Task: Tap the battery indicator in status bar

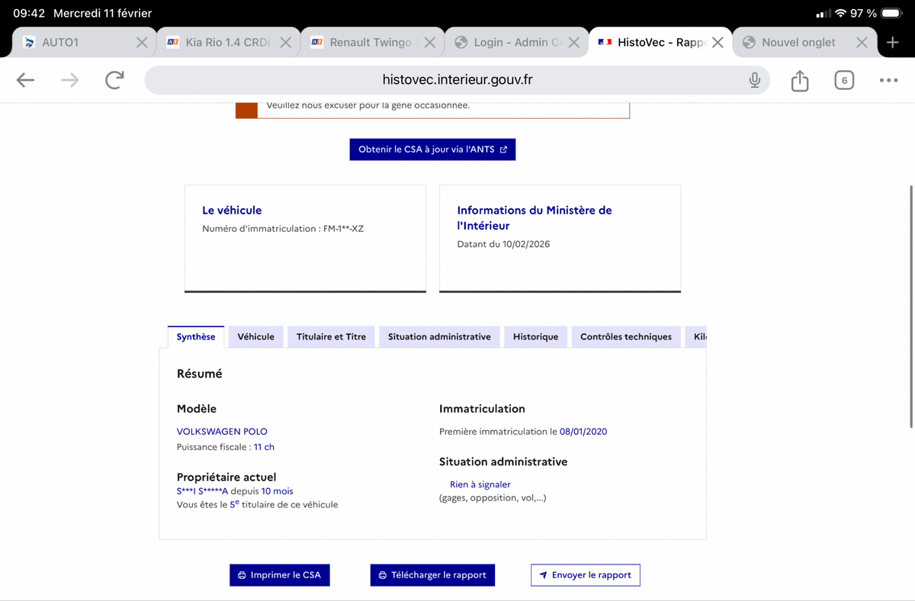Action: (891, 14)
